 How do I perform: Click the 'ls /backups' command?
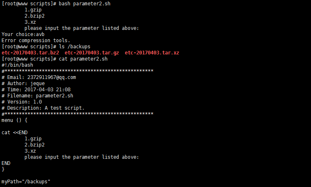click(74, 47)
